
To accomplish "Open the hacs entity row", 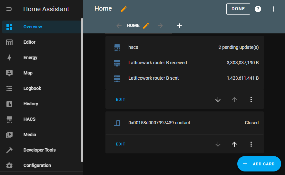I will coord(185,48).
